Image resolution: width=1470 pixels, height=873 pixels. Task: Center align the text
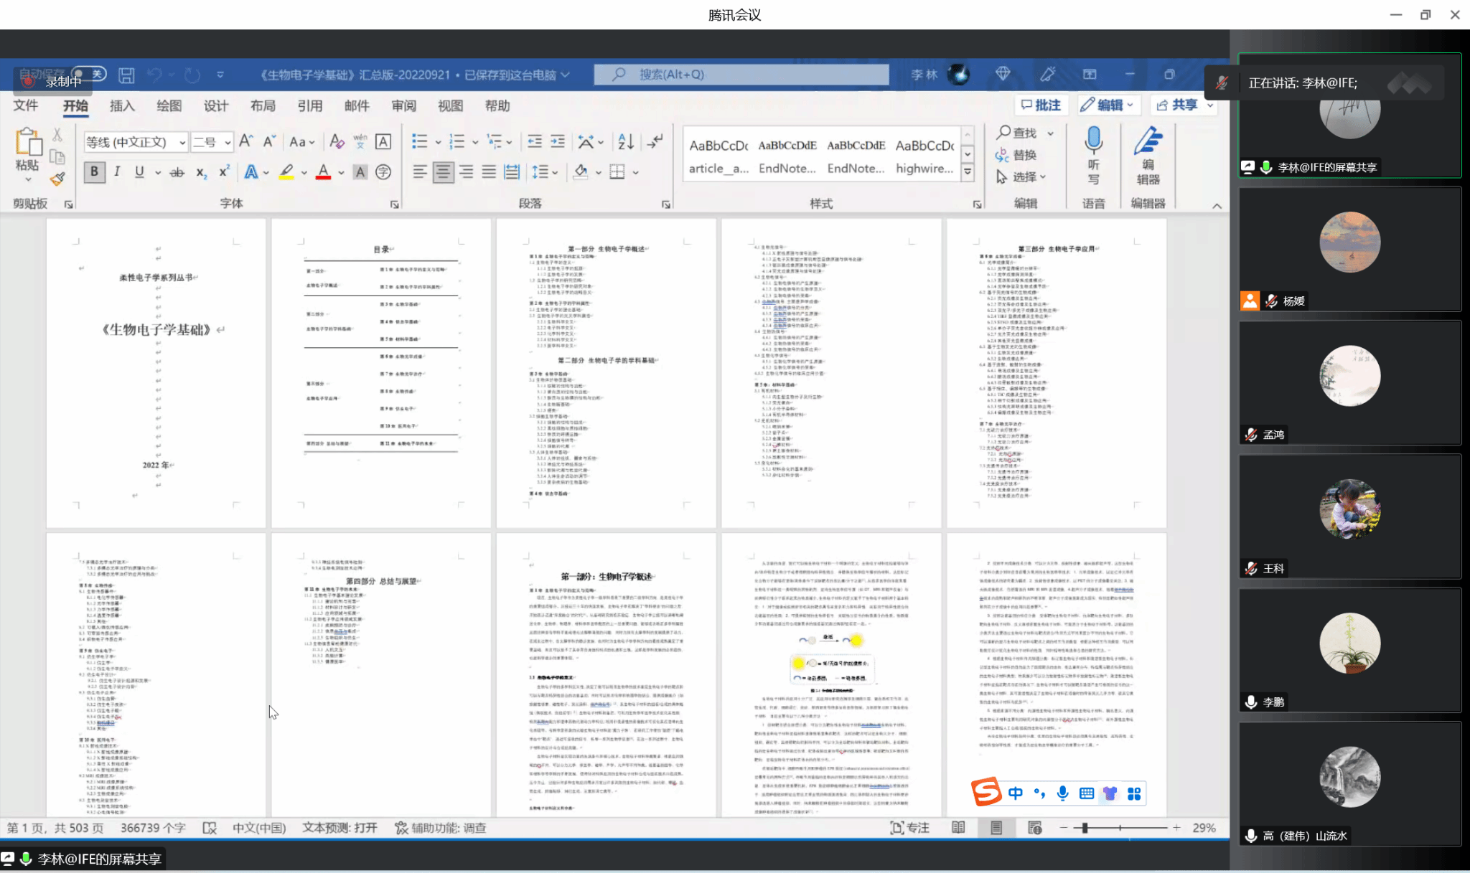coord(443,172)
